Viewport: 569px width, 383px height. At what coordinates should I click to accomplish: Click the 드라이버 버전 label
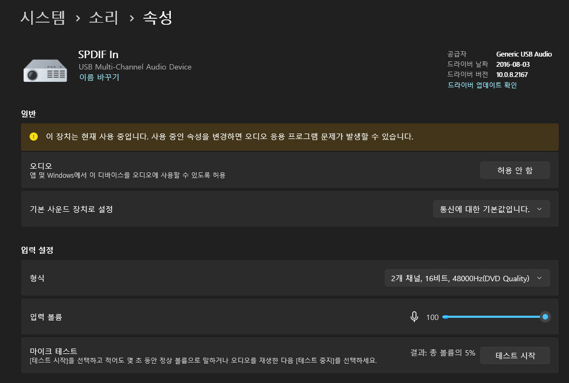[x=467, y=74]
